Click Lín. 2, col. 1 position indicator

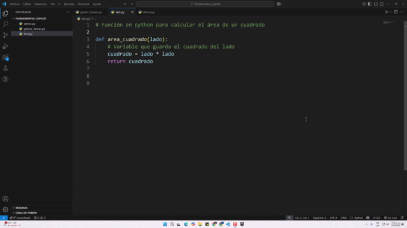point(302,218)
